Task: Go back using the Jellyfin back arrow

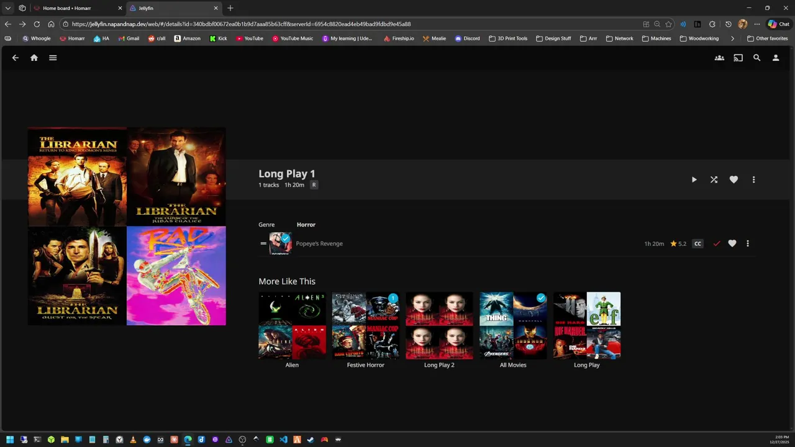Action: [x=16, y=58]
